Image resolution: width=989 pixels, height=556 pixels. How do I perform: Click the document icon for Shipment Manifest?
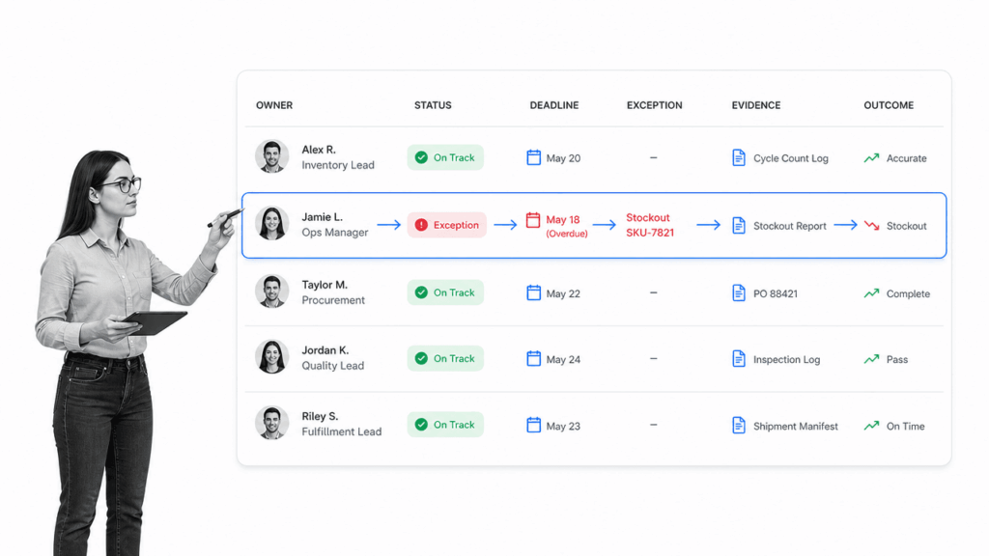(739, 426)
